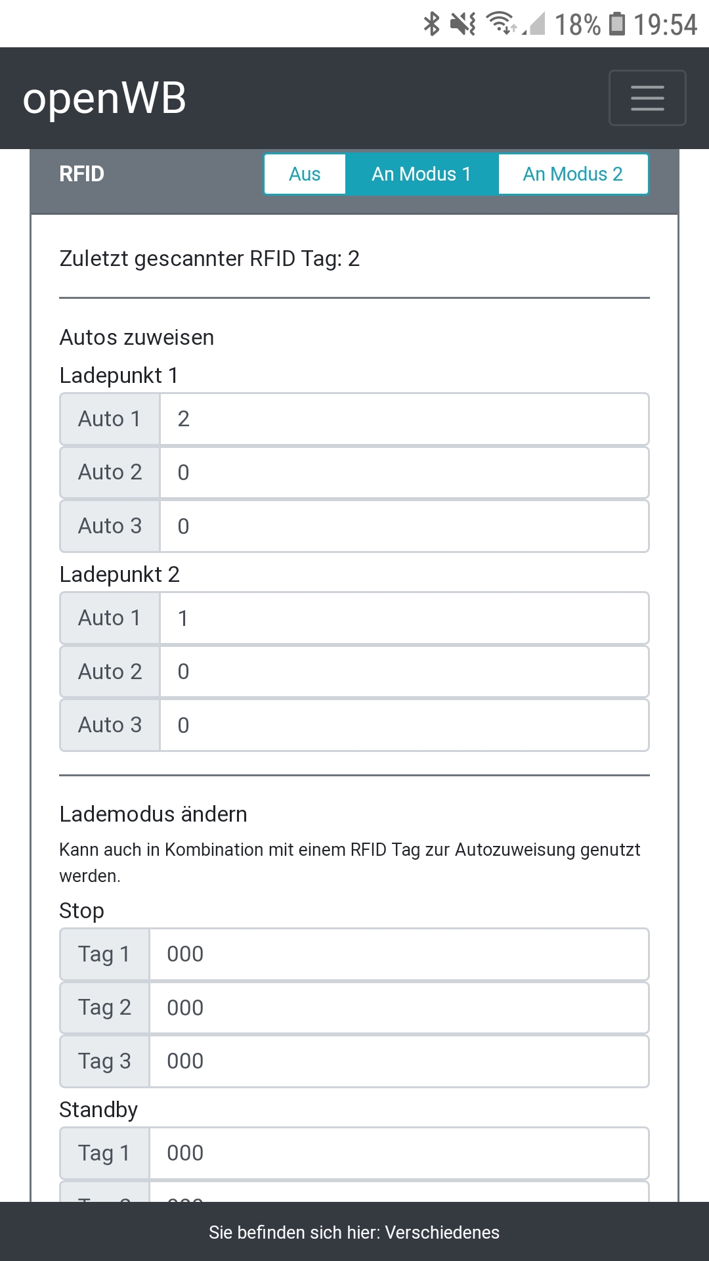Edit Ladepunkt 1 Auto 1 field
Screen dimensions: 709x1261
point(404,419)
